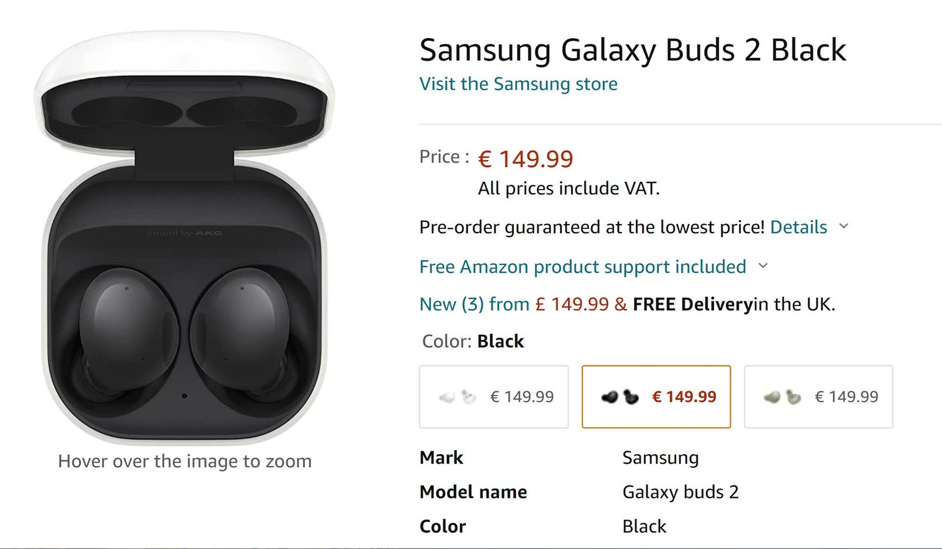Select the black earbuds color option

point(656,397)
